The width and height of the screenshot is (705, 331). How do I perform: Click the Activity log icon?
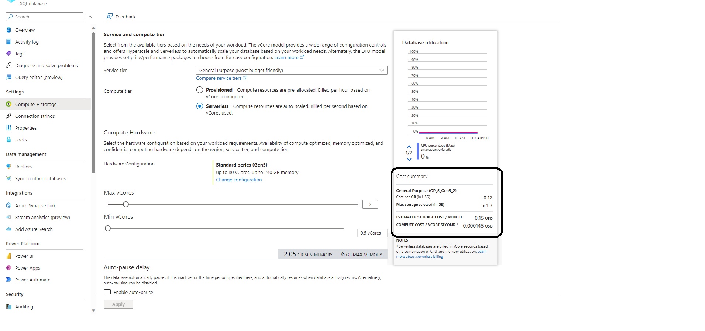9,42
